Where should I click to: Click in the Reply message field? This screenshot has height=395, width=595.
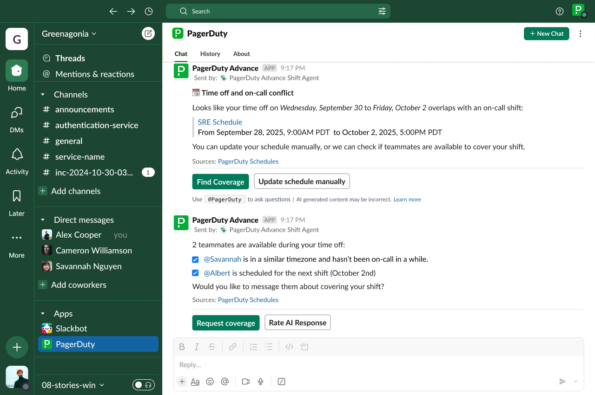coord(372,365)
